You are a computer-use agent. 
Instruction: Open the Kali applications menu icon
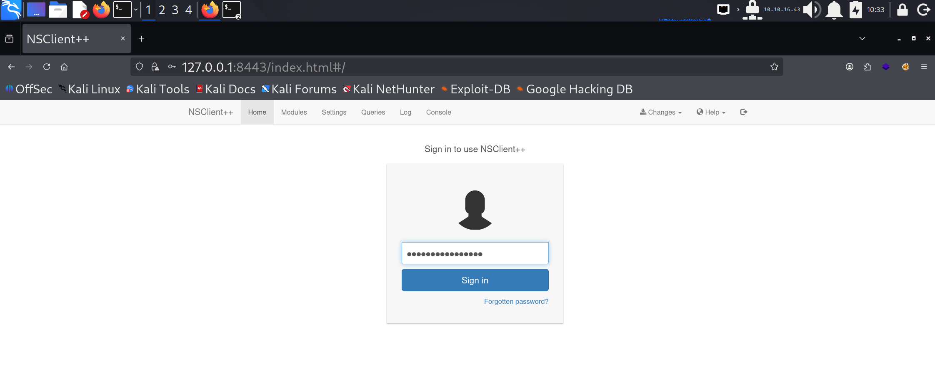(x=11, y=10)
